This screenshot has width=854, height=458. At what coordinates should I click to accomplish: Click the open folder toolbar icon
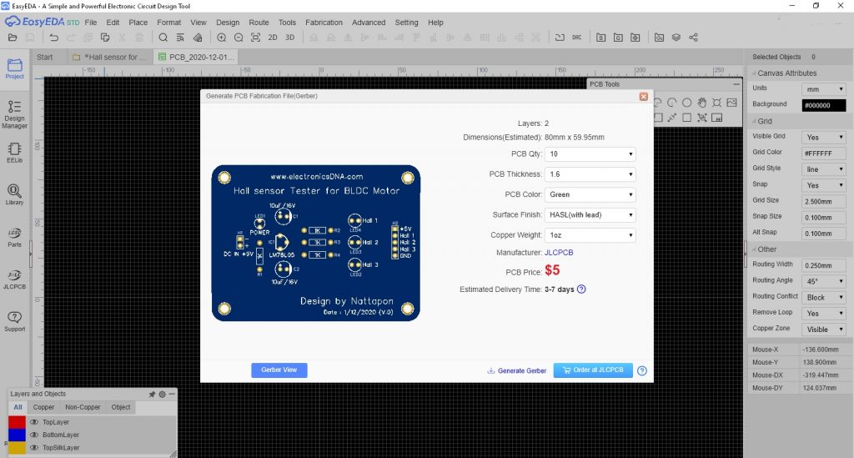13,38
